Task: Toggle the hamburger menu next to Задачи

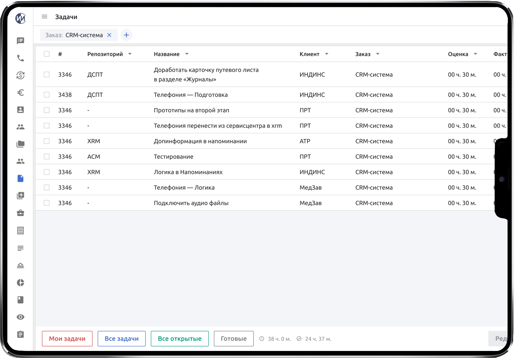Action: [45, 17]
